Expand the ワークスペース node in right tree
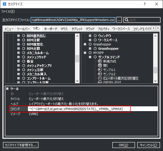 [x=90, y=40]
